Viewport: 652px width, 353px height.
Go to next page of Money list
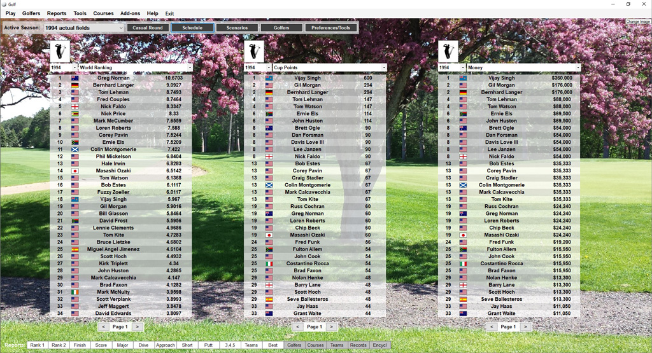526,326
